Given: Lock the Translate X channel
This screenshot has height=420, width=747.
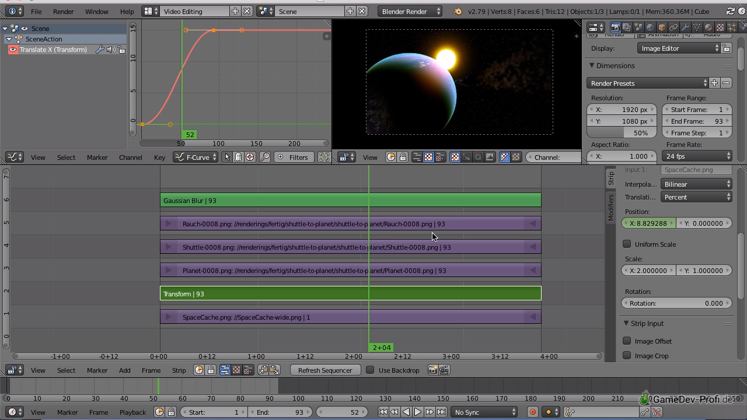Looking at the screenshot, I should (x=121, y=50).
